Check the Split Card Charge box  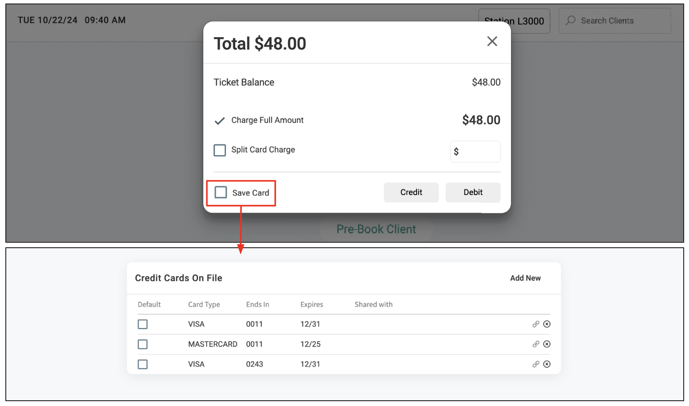click(x=220, y=150)
